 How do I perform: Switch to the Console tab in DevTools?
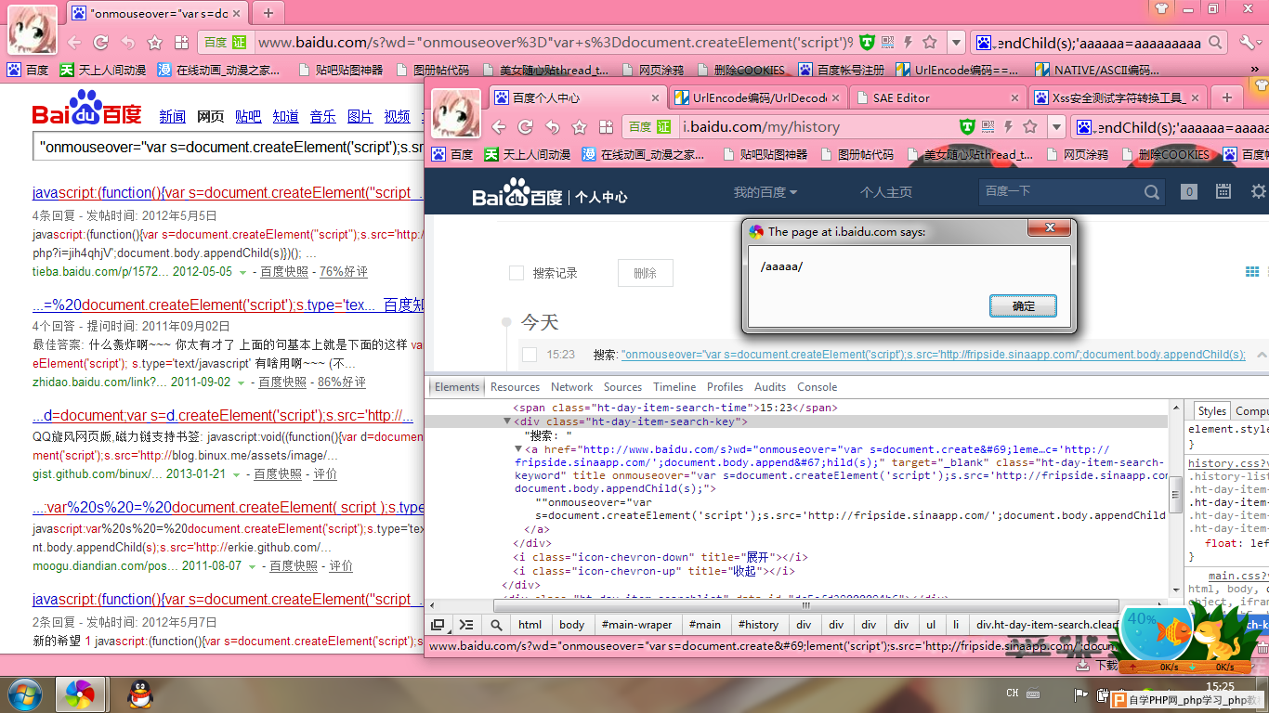point(818,387)
